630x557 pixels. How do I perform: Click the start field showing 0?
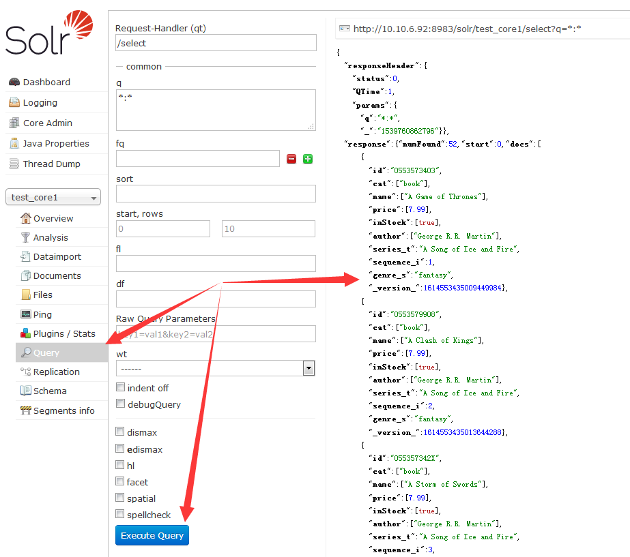[163, 229]
